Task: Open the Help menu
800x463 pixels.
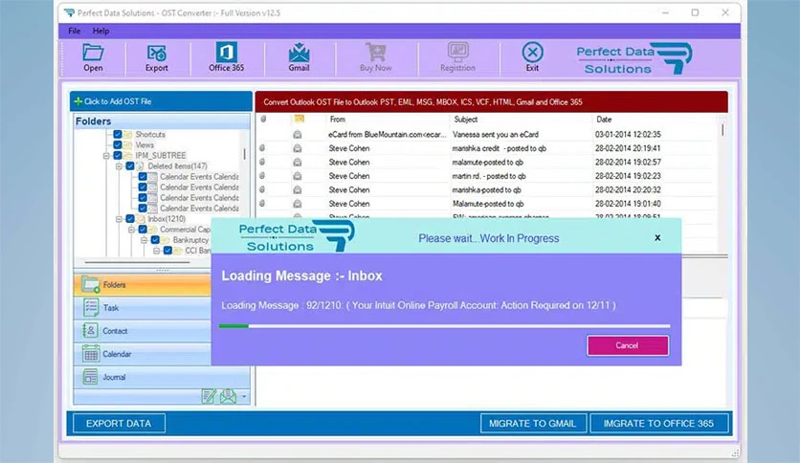Action: coord(100,31)
